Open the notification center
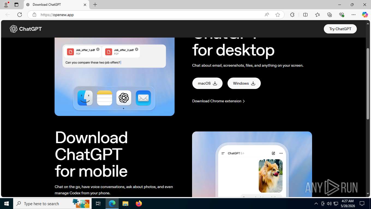The height and width of the screenshot is (209, 371). [x=362, y=204]
